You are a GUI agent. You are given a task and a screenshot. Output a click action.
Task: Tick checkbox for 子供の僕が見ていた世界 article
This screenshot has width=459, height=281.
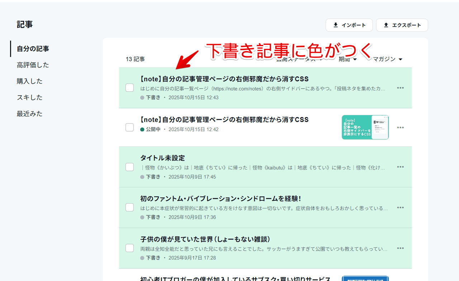[x=129, y=248]
